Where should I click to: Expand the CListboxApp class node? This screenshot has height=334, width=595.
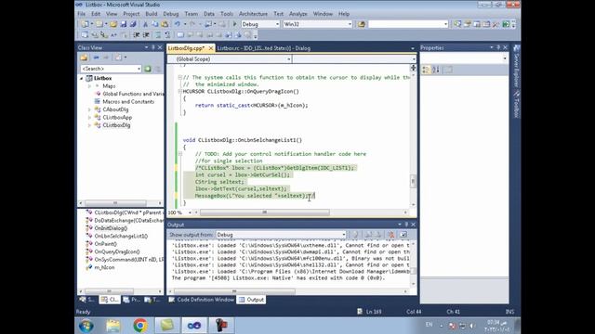point(89,118)
